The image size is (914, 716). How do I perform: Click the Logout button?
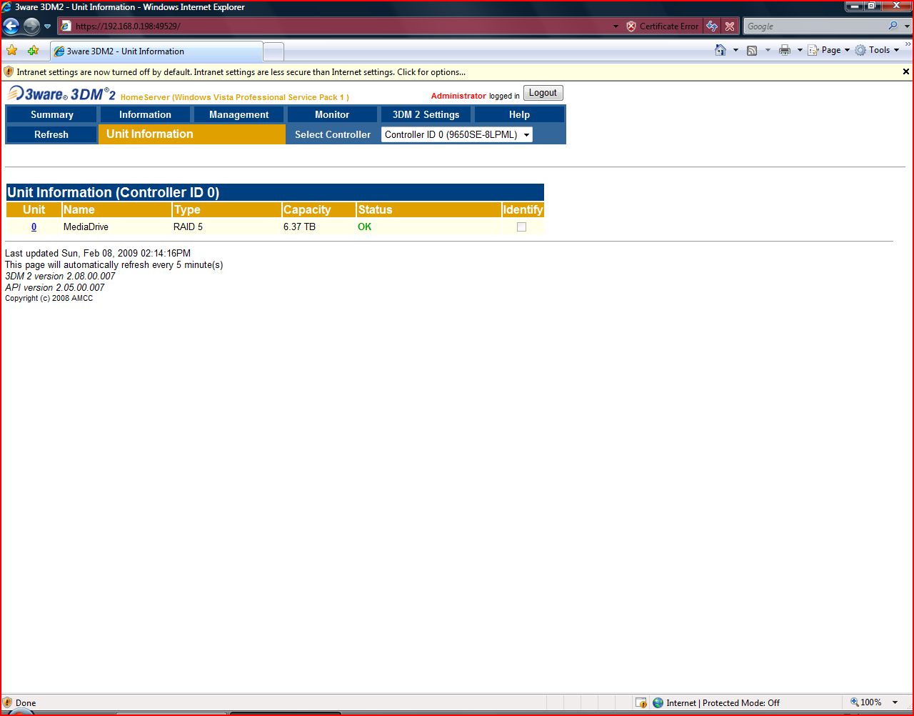coord(543,93)
